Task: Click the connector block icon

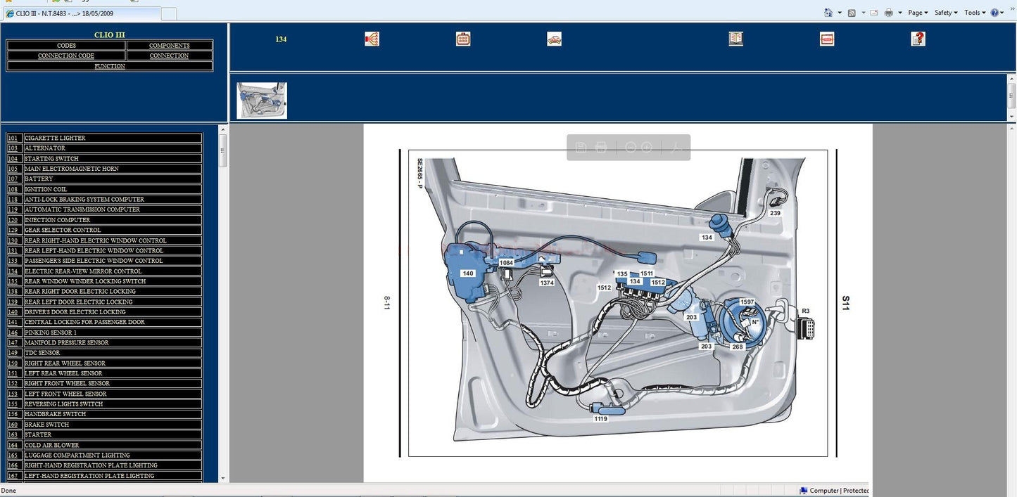Action: click(463, 39)
